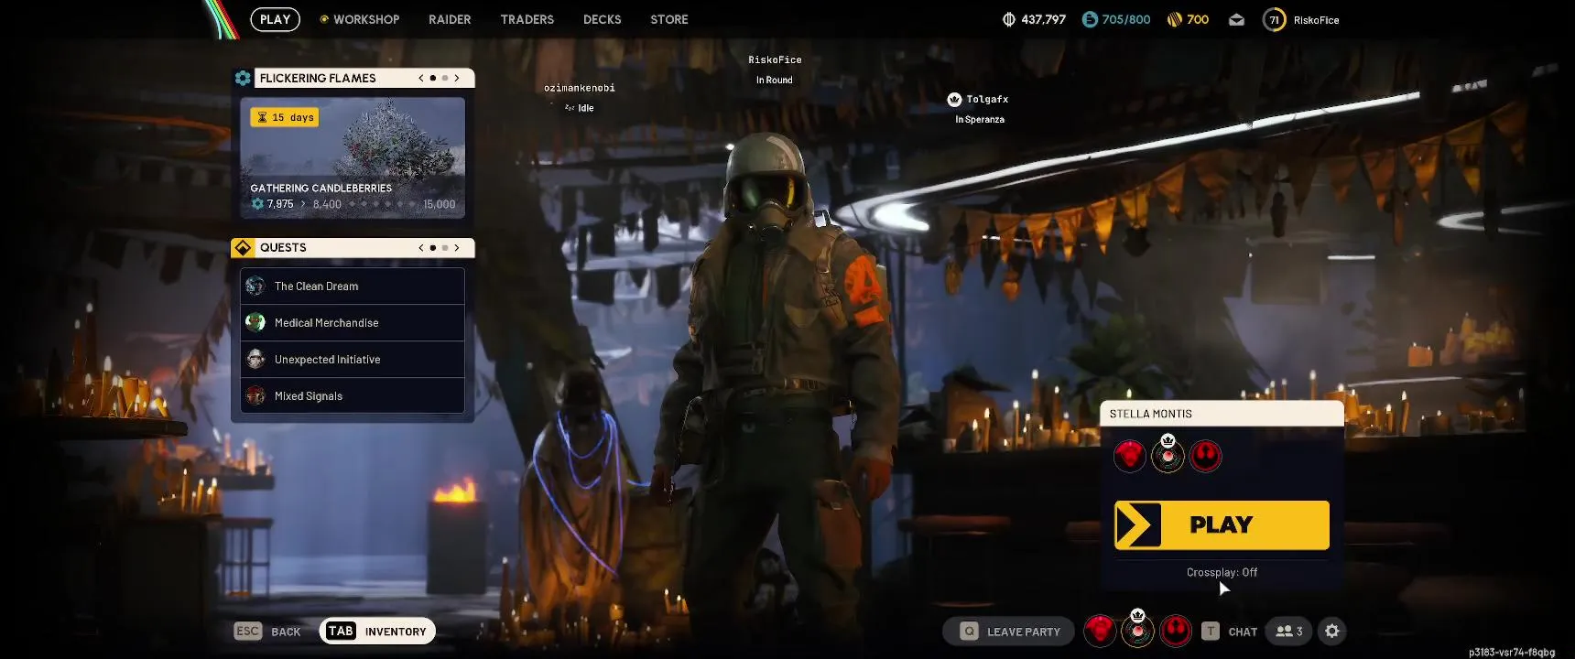This screenshot has width=1575, height=659.
Task: Click the 437,797 coin balance value
Action: tap(1043, 19)
